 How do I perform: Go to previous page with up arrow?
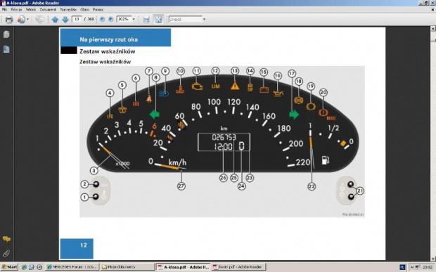(x=55, y=20)
